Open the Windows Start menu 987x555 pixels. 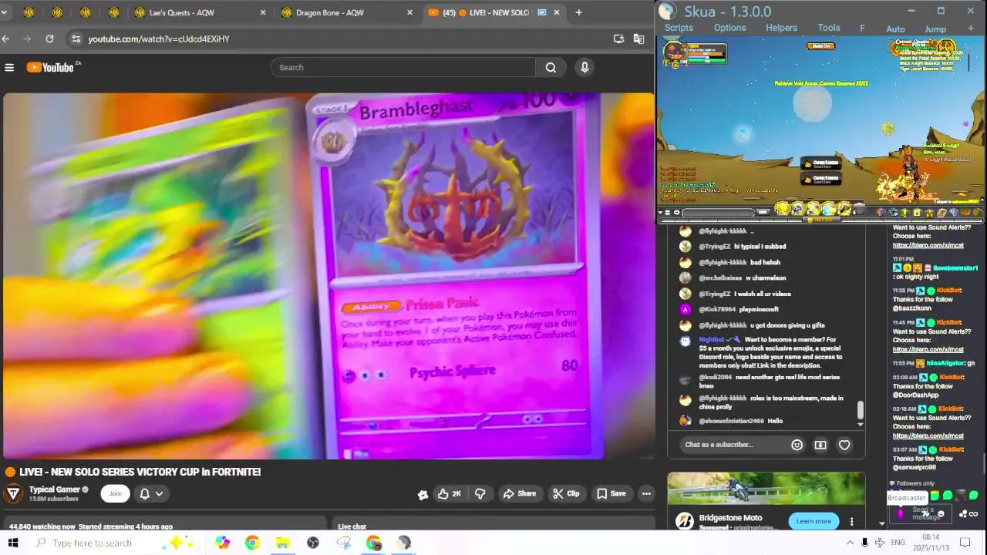pyautogui.click(x=13, y=543)
